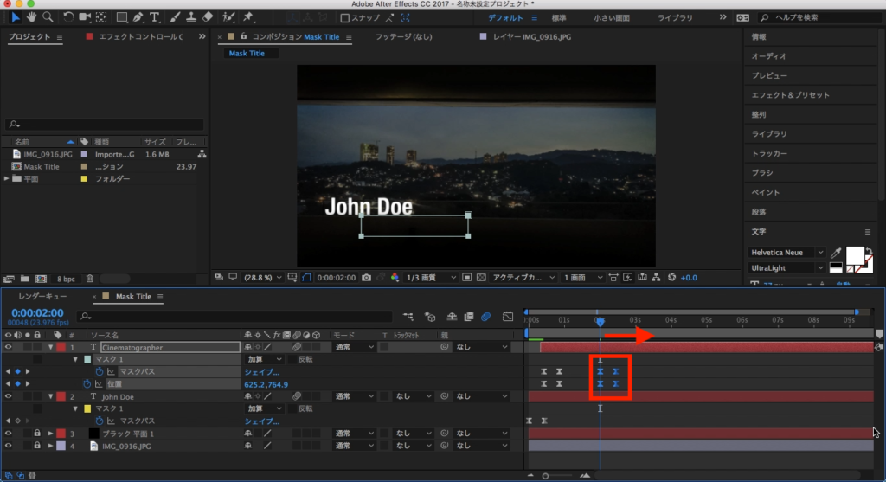The width and height of the screenshot is (886, 482).
Task: Toggle the motion blur enable switch in timeline
Action: [x=487, y=317]
